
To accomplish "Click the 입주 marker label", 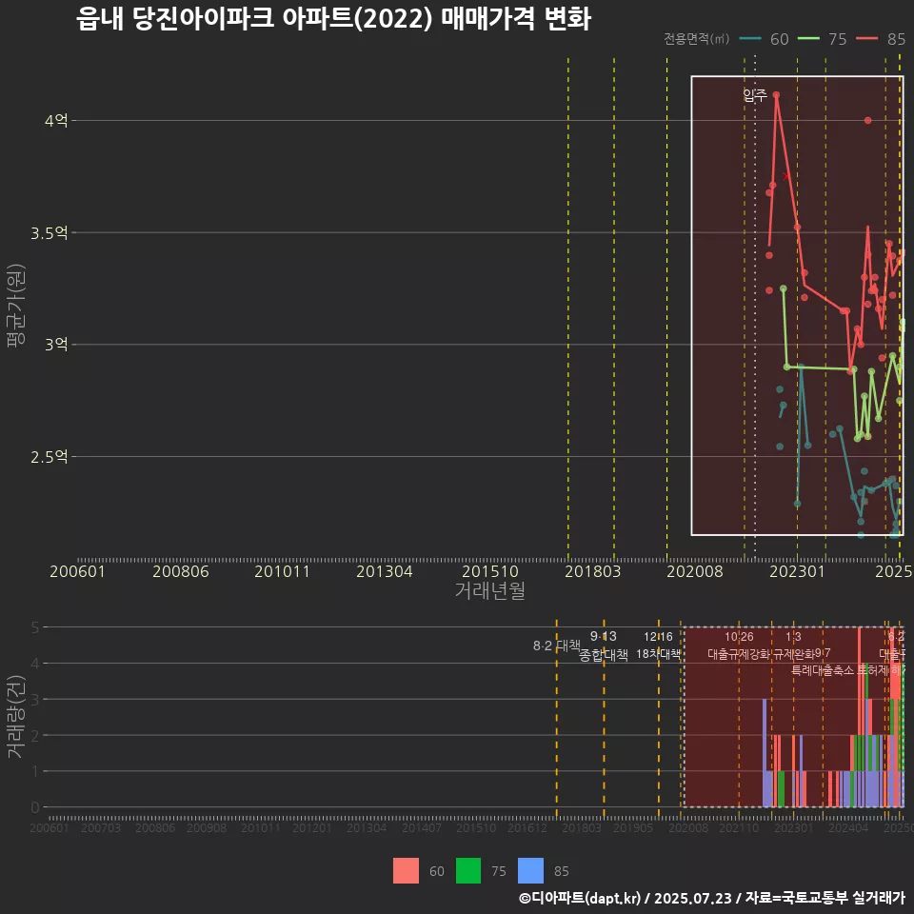I will point(755,95).
